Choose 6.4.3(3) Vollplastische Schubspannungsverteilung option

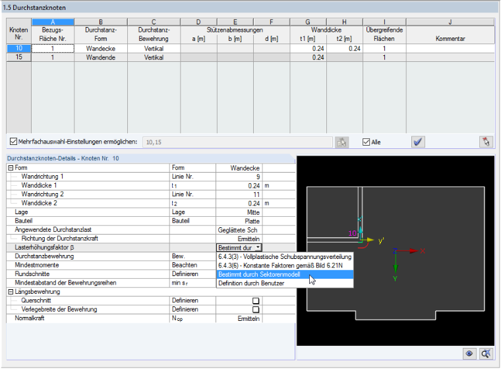(x=285, y=257)
